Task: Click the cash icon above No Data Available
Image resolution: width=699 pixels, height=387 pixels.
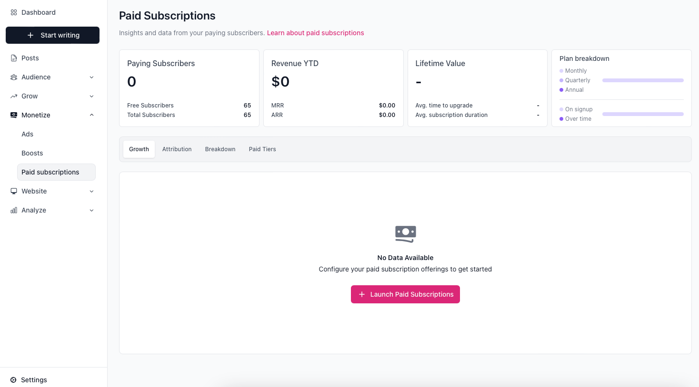Action: click(x=405, y=233)
